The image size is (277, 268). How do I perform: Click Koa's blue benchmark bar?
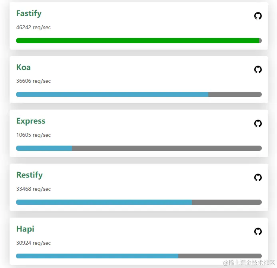pyautogui.click(x=112, y=94)
